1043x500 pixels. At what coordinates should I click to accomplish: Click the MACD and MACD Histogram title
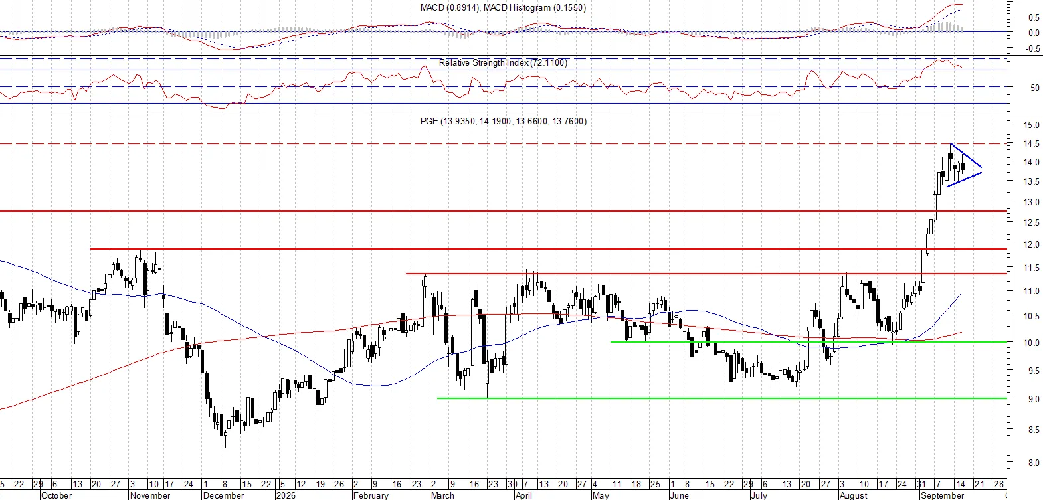[503, 7]
